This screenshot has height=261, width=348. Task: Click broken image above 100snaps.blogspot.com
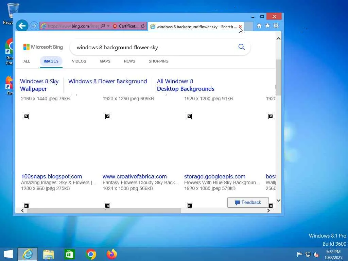pos(26,117)
